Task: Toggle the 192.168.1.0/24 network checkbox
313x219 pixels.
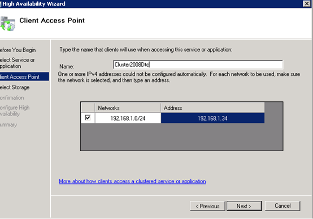Action: pyautogui.click(x=88, y=118)
